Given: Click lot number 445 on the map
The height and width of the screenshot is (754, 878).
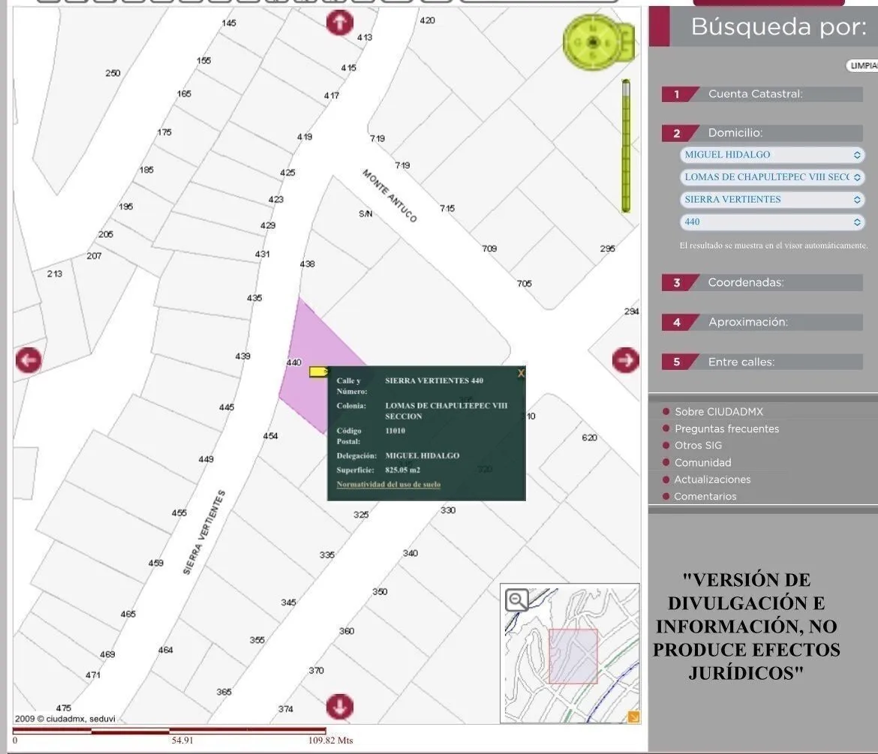Looking at the screenshot, I should pyautogui.click(x=227, y=407).
